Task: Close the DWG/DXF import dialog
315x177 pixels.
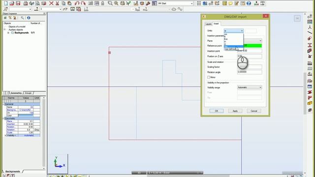Action: point(266,16)
